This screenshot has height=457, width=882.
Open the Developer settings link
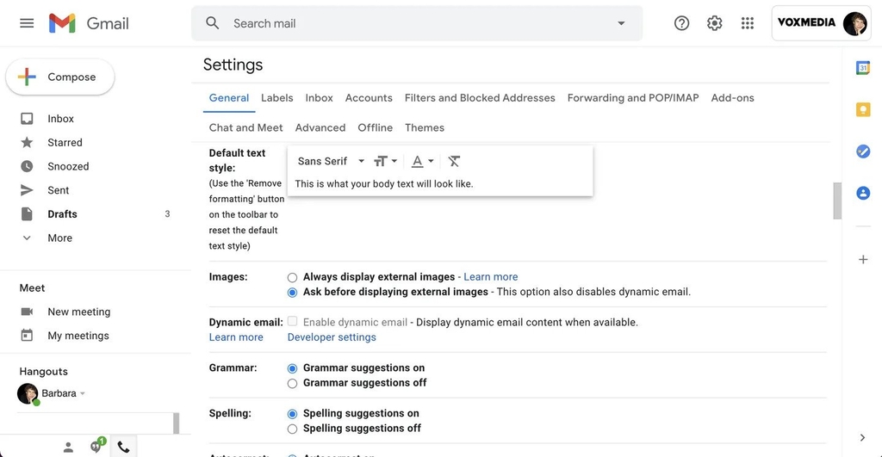coord(332,337)
